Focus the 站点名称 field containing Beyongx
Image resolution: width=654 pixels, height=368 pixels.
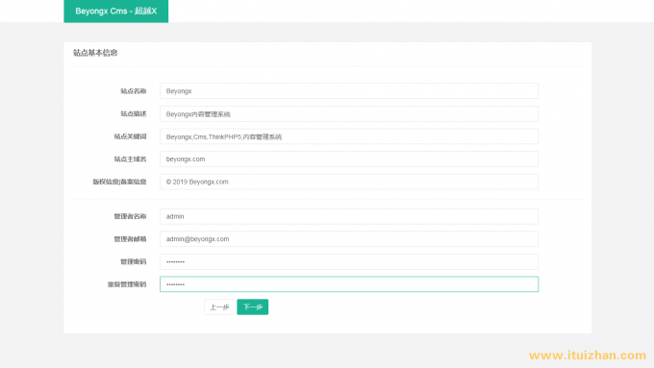tap(349, 91)
